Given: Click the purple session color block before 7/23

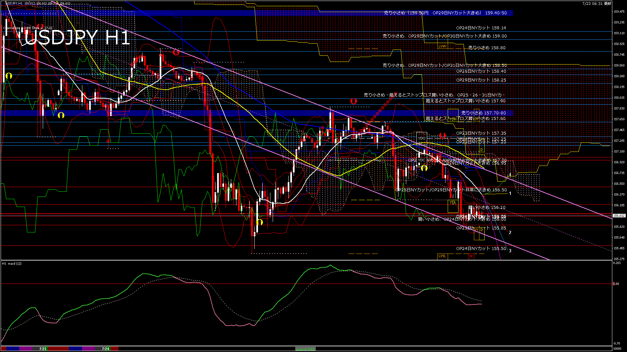Looking at the screenshot, I should coord(26,349).
